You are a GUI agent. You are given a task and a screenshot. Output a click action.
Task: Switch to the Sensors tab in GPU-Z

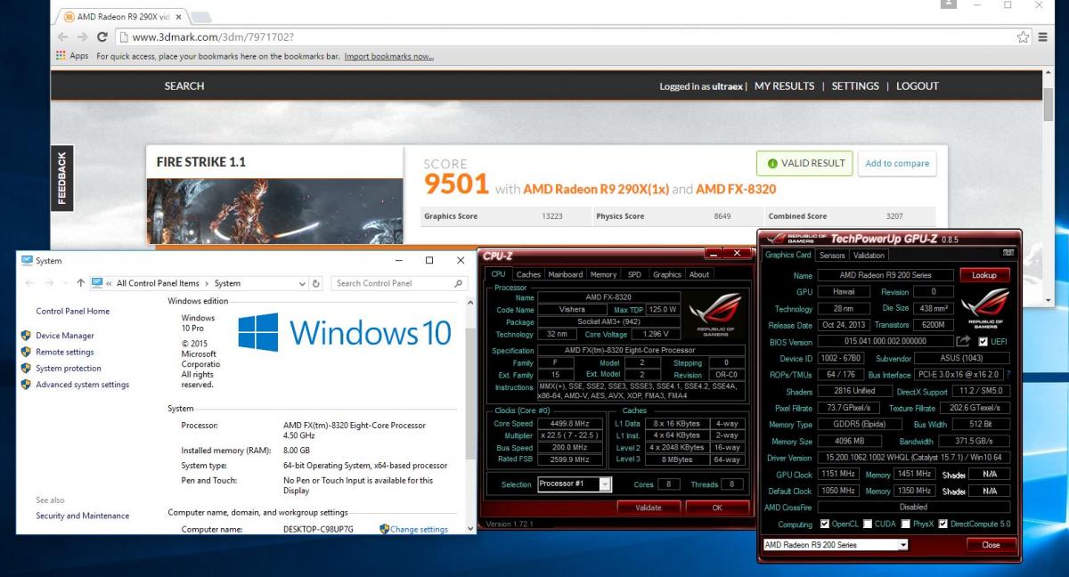click(832, 256)
